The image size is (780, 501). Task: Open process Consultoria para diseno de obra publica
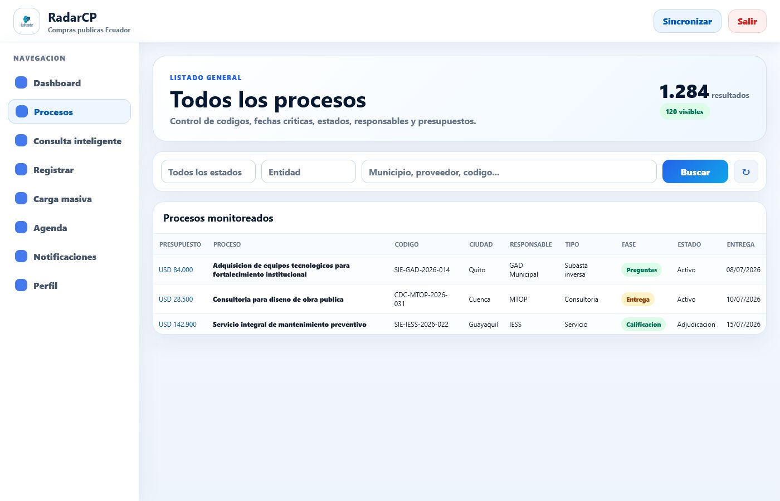(278, 299)
